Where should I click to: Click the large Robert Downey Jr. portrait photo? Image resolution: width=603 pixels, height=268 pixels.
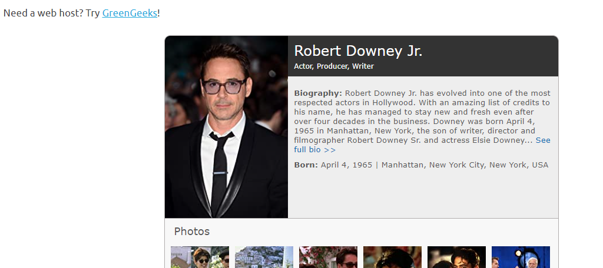[x=226, y=127]
